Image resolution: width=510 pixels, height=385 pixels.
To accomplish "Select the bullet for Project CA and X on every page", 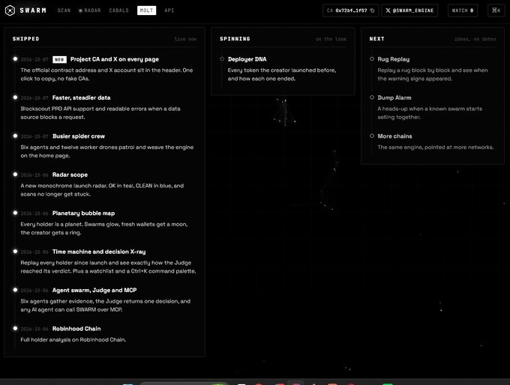I will coord(15,59).
